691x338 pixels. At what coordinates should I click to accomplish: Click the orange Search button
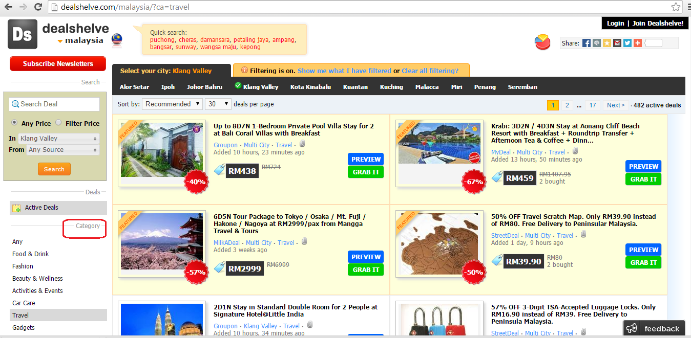pyautogui.click(x=54, y=169)
